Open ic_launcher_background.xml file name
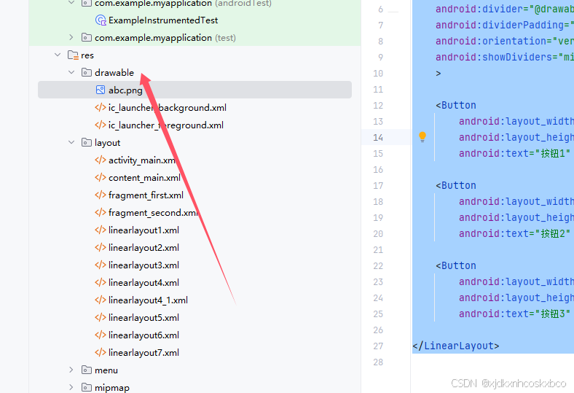 168,108
